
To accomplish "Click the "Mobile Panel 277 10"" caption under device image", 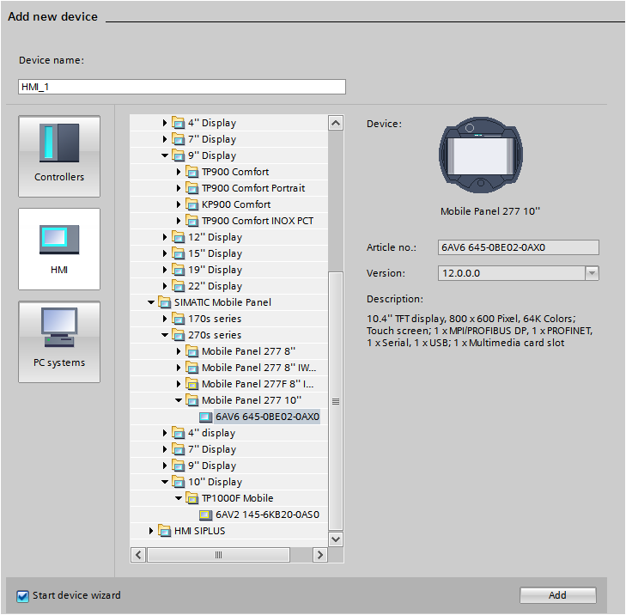I will point(489,211).
